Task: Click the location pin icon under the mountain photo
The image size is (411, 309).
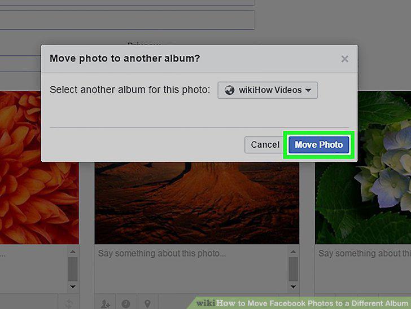Action: 147,303
